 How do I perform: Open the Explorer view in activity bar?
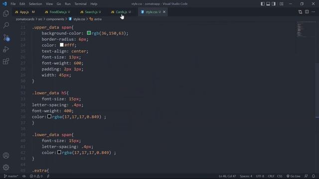click(6, 13)
